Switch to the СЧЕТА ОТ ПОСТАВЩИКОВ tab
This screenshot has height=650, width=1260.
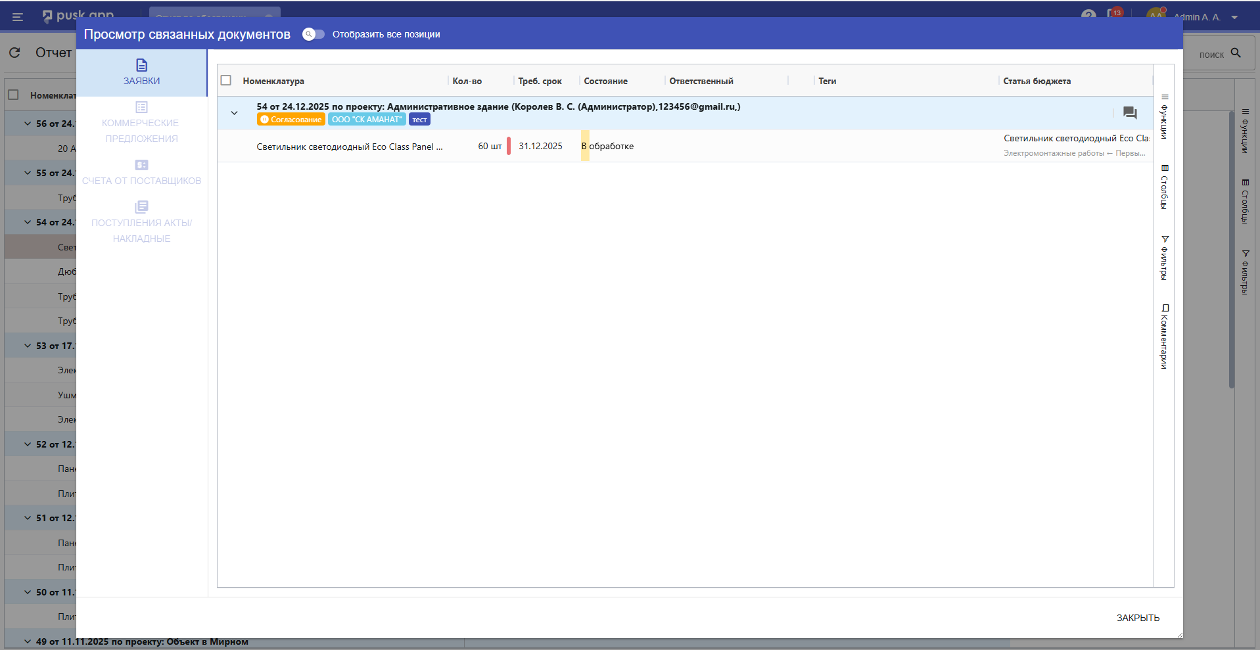click(x=141, y=172)
